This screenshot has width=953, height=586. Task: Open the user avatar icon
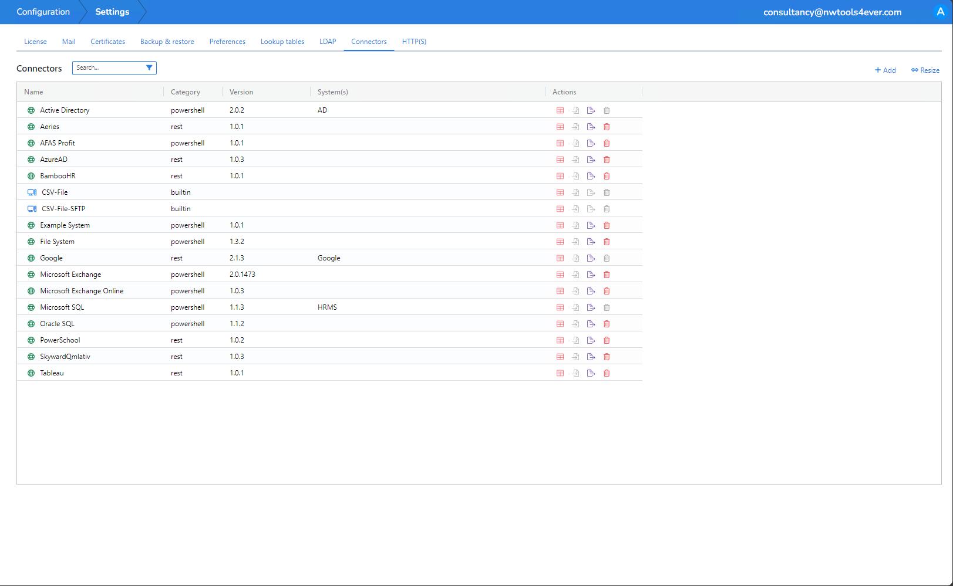[x=940, y=12]
